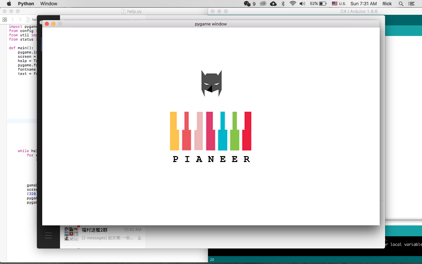Click the 'text = fo' code line
The width and height of the screenshot is (422, 264).
27,74
